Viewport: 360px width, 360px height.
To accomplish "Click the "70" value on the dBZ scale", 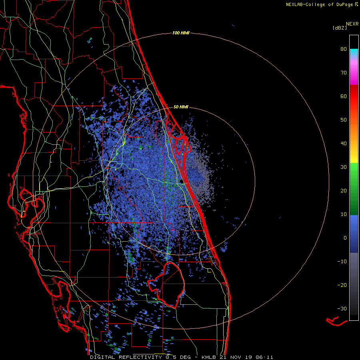I will pyautogui.click(x=344, y=73).
